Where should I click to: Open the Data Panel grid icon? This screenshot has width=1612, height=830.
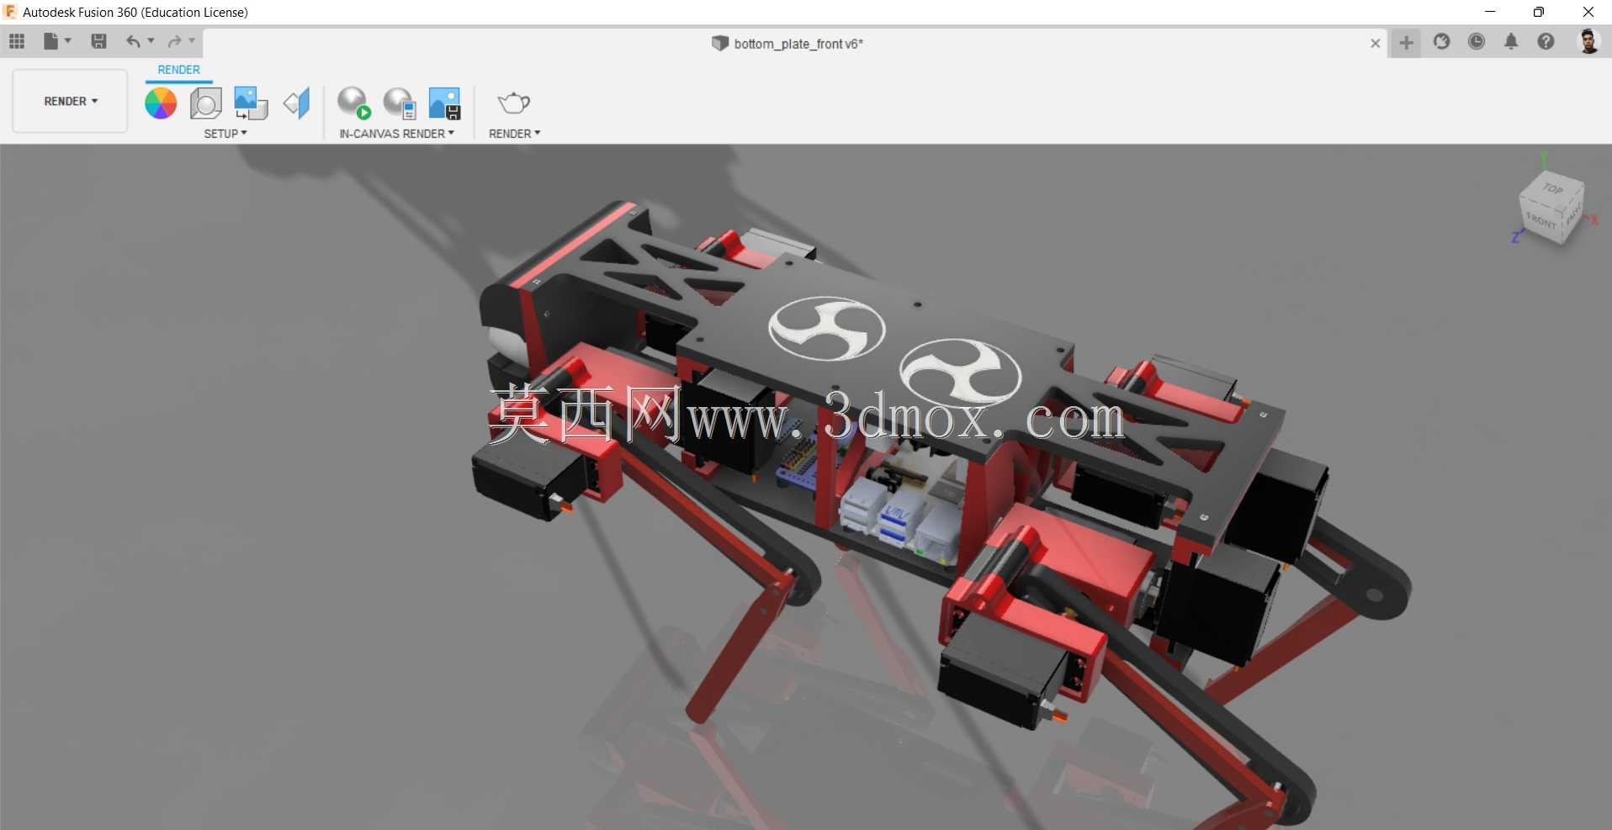click(17, 41)
